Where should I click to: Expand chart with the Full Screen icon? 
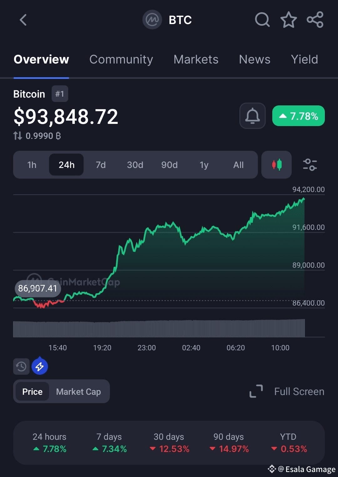click(x=256, y=391)
